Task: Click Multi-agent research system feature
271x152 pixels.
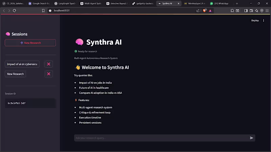Action: coord(96,107)
